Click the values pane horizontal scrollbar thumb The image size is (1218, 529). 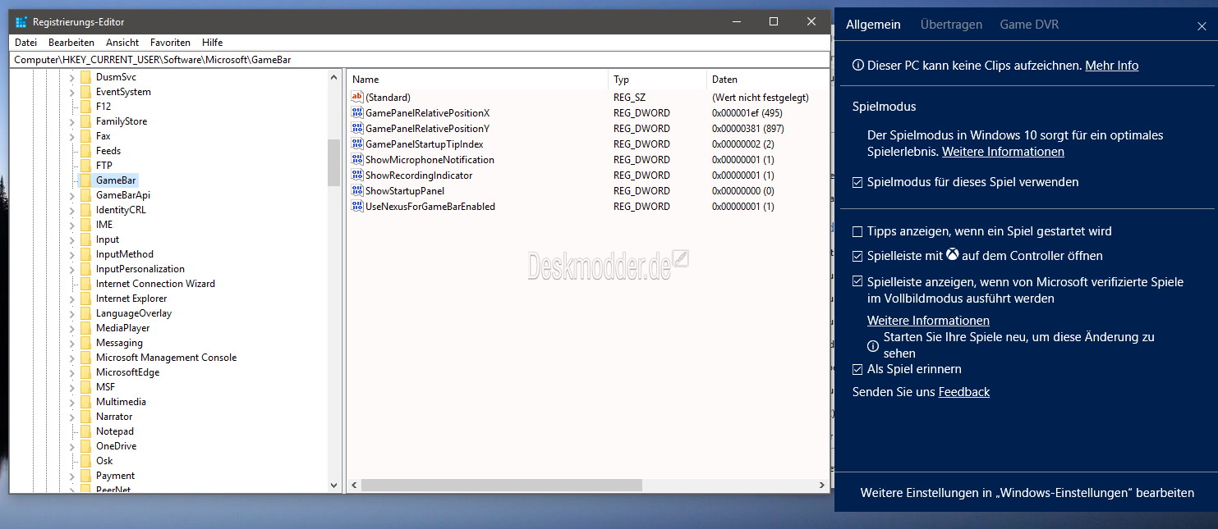(x=502, y=486)
